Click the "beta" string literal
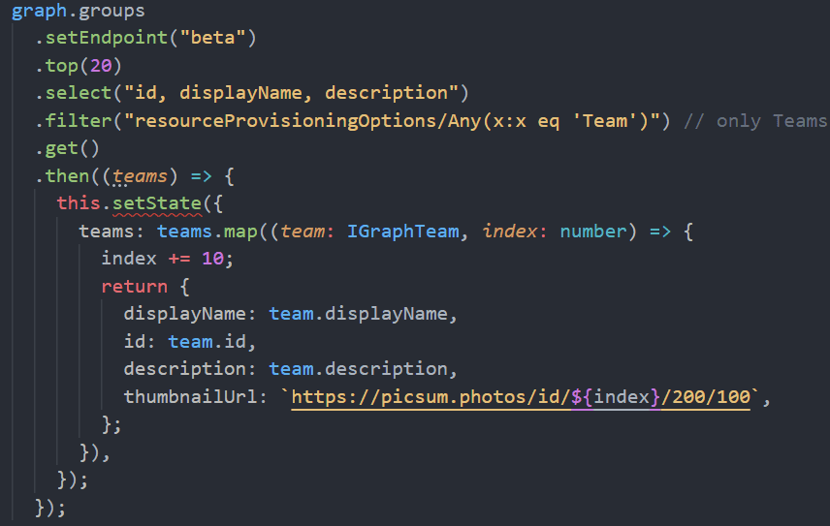Image resolution: width=830 pixels, height=526 pixels. (x=212, y=38)
